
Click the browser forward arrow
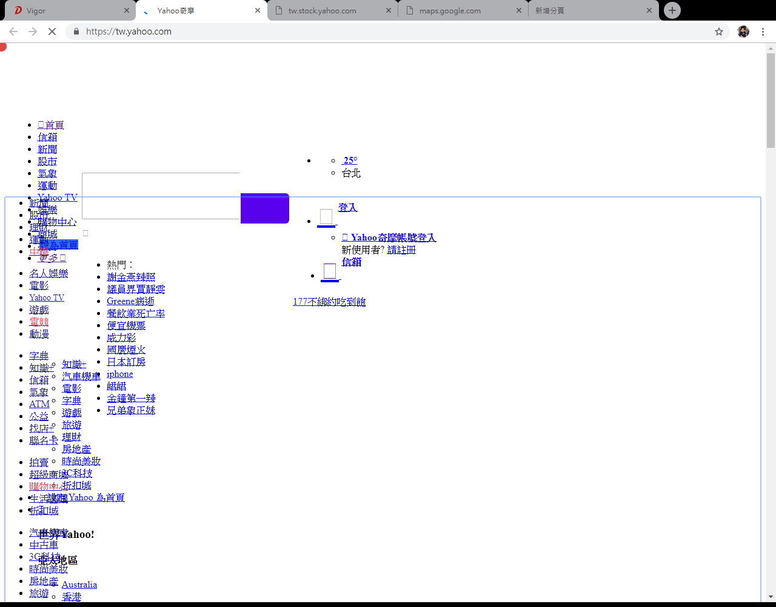tap(33, 32)
